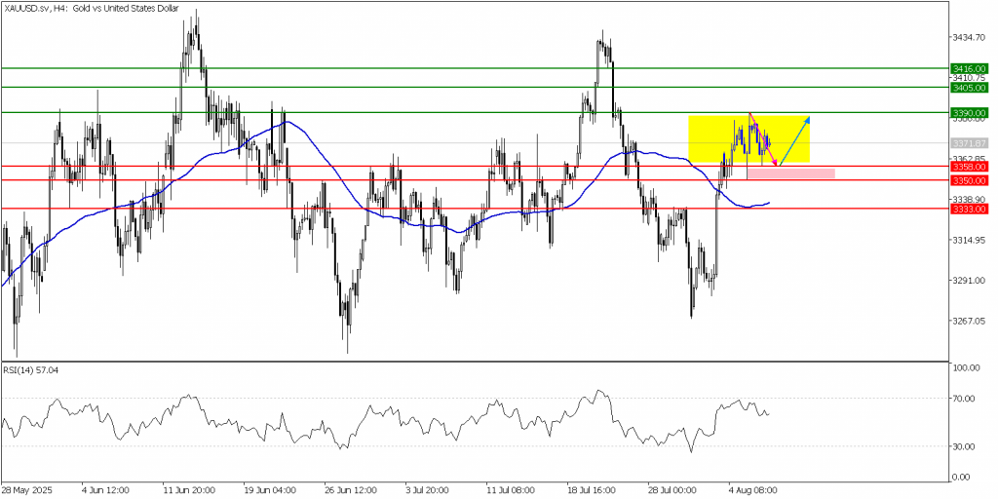Click the RSI 70.00 level label

click(966, 399)
